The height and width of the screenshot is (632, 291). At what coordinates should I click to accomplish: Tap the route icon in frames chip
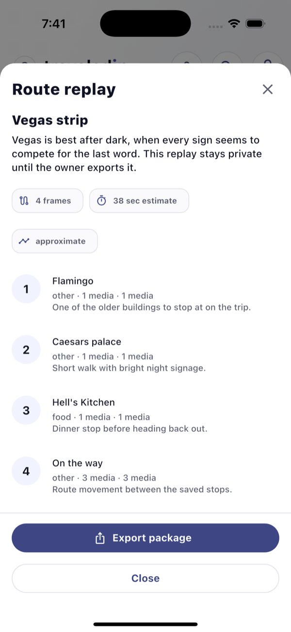[24, 201]
